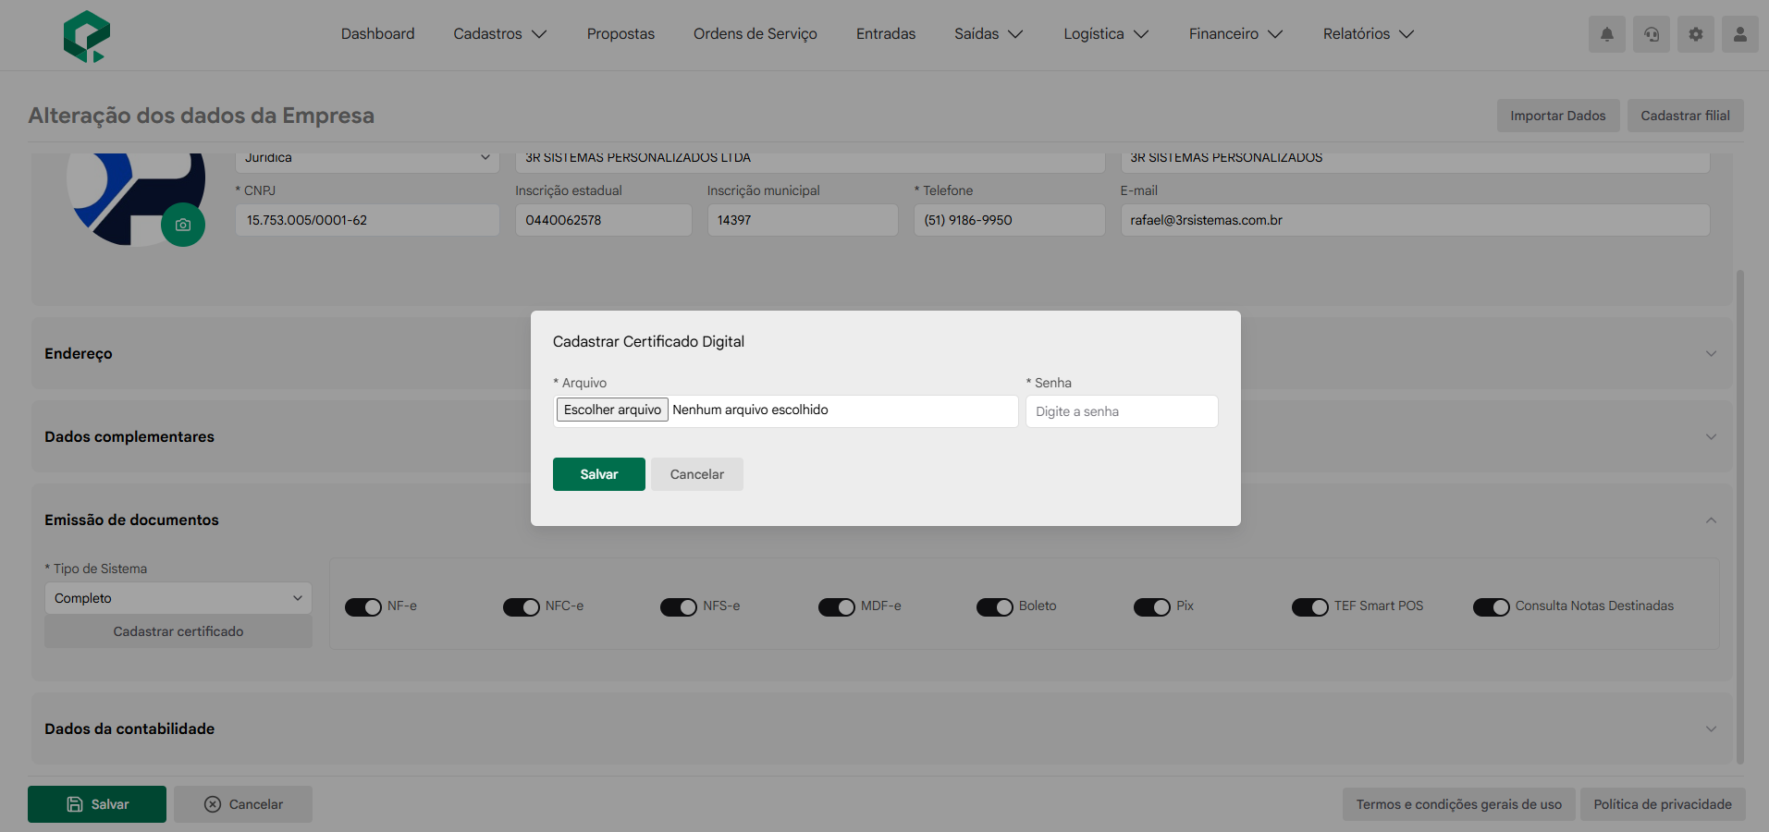
Task: Click the bottom Cancelar button
Action: tap(243, 804)
